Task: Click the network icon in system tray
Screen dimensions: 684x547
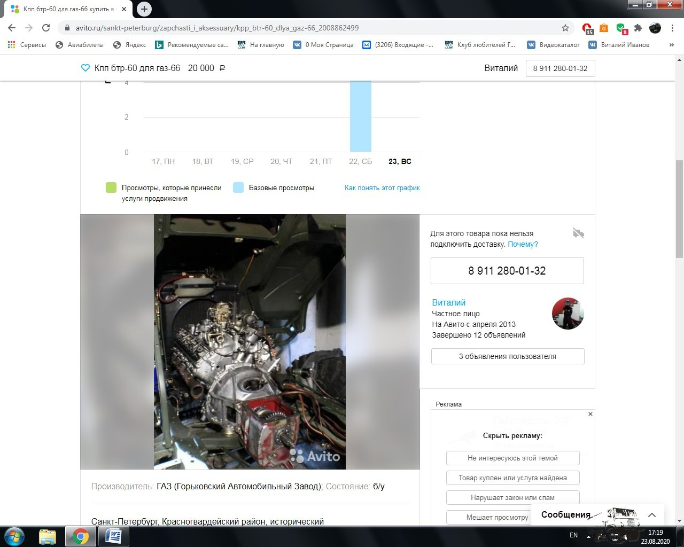Action: 615,537
